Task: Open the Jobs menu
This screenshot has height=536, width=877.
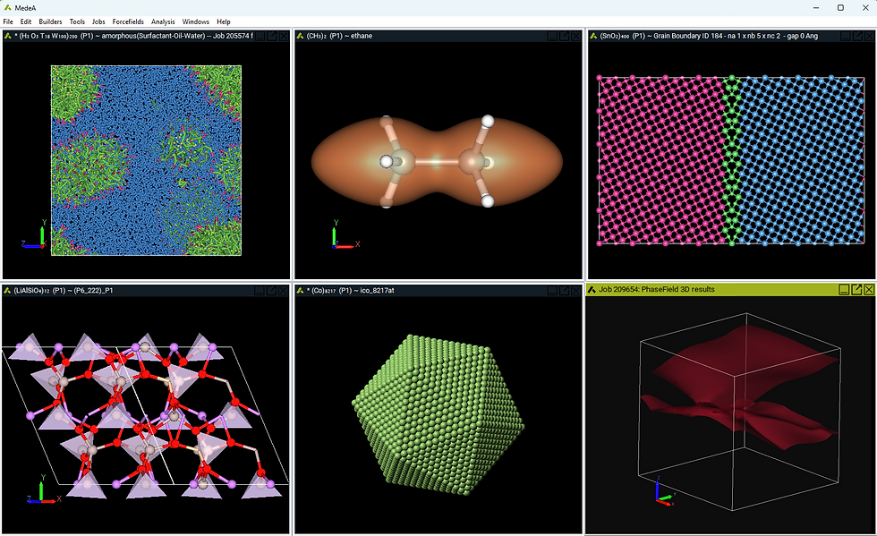Action: 98,21
